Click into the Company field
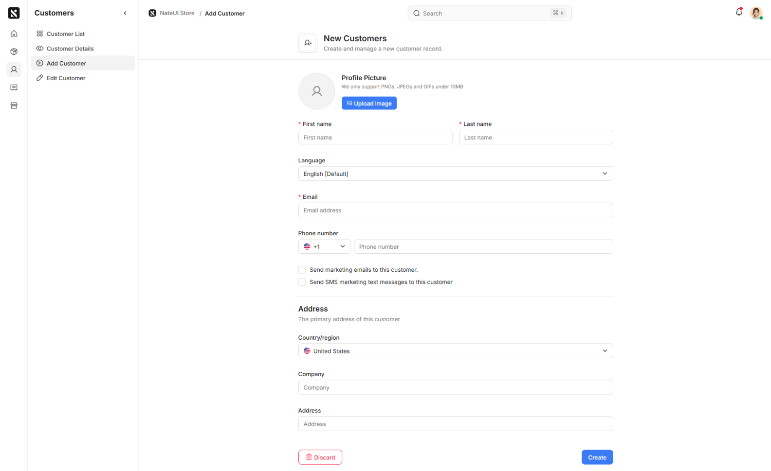This screenshot has width=771, height=471. tap(456, 387)
